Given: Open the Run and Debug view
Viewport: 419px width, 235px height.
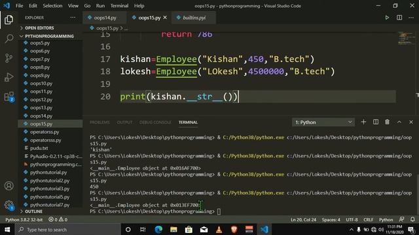Looking at the screenshot, I should pos(9,77).
